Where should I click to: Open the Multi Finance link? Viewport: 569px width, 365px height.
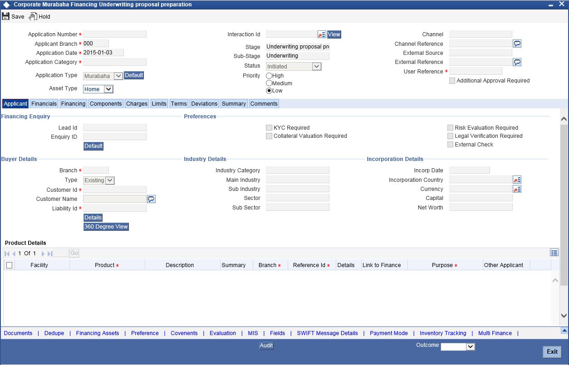click(495, 333)
